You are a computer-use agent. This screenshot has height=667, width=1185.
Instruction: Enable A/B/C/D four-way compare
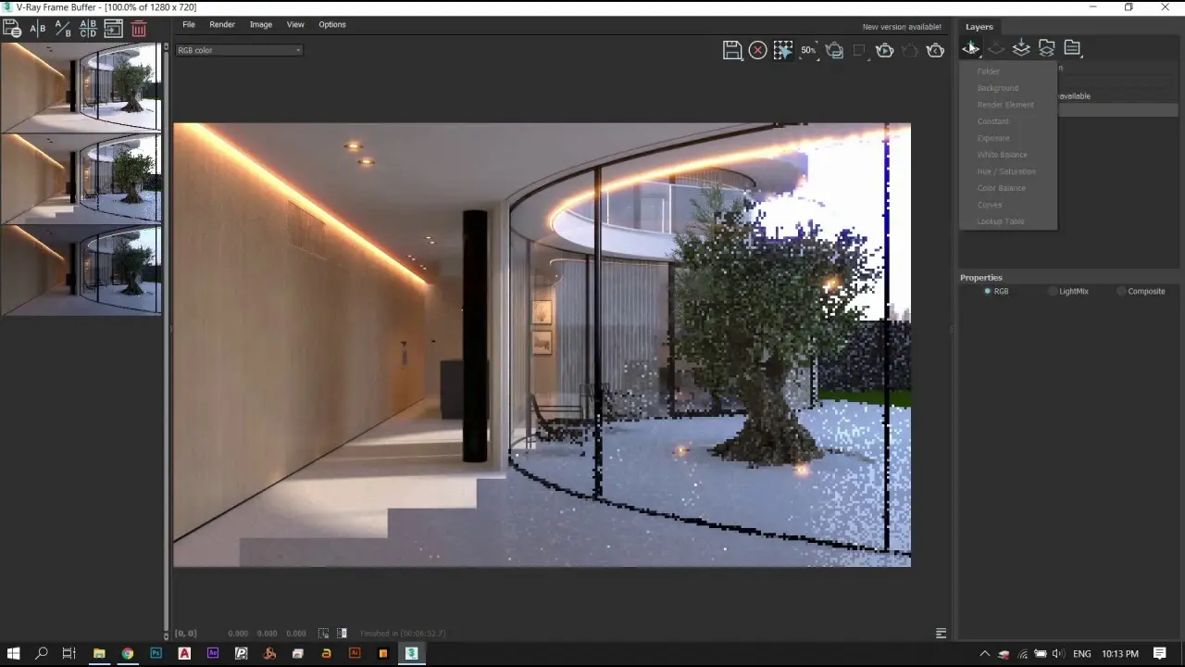[88, 29]
